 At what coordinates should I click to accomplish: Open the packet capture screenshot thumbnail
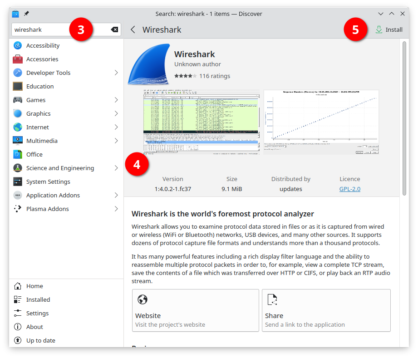(x=201, y=122)
